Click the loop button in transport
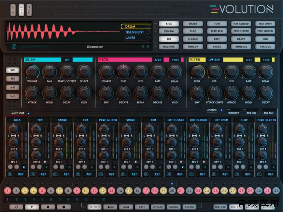The image size is (283, 212). click(x=16, y=207)
